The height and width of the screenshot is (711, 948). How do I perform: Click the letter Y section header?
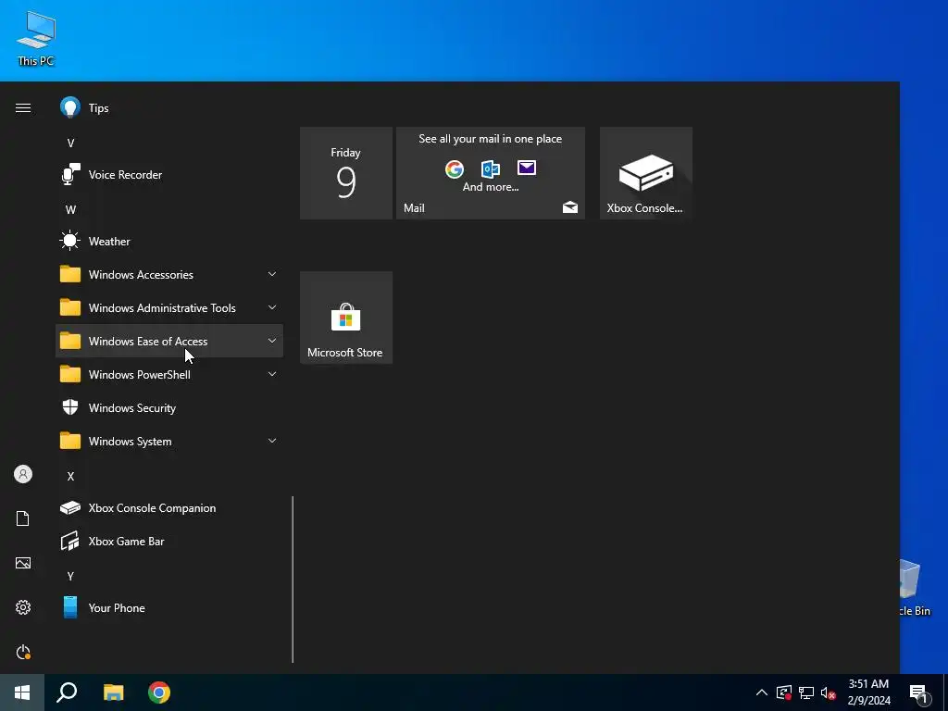[x=70, y=576]
